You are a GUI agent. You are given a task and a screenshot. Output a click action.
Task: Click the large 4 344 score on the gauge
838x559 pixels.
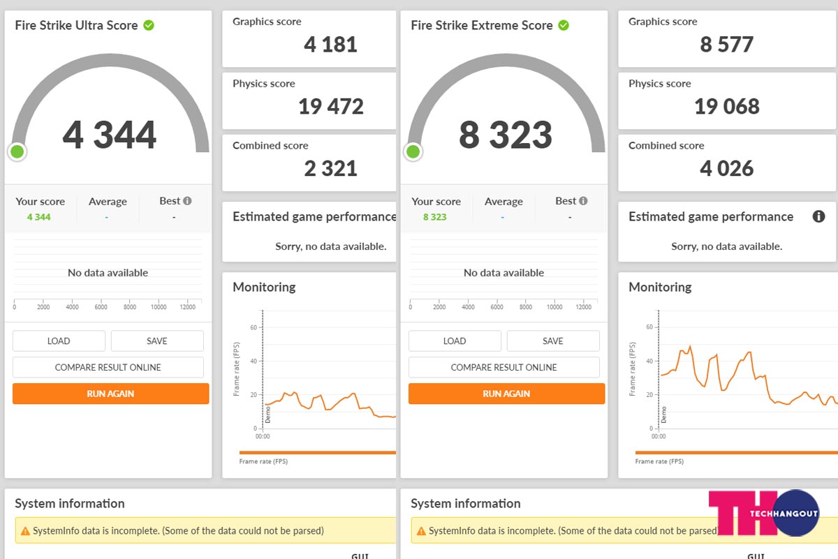pyautogui.click(x=110, y=135)
